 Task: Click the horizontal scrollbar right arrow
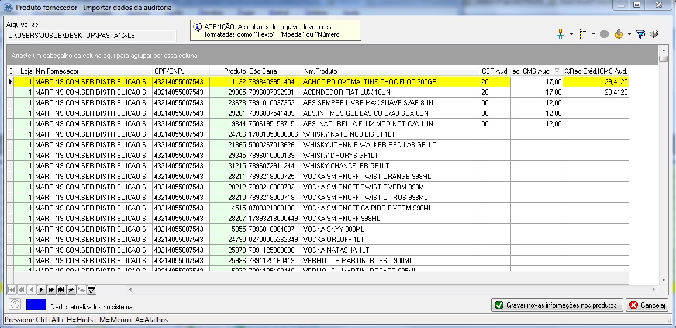654,289
